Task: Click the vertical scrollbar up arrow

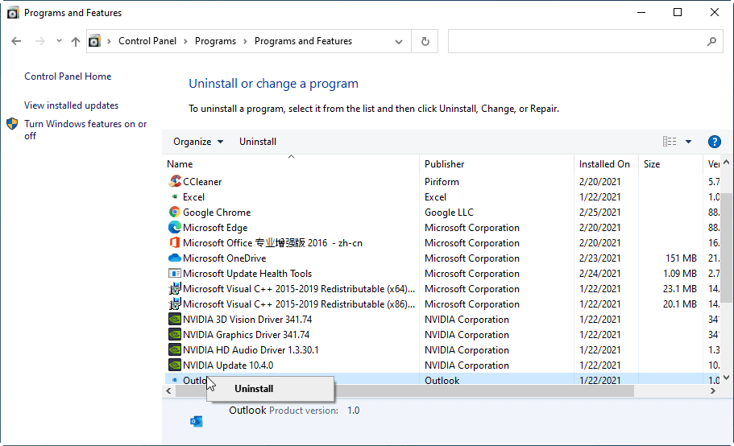Action: [726, 163]
